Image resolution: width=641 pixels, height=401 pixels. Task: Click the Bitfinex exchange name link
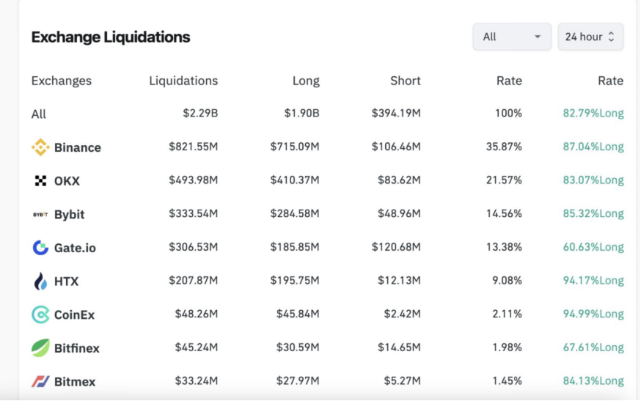[76, 348]
